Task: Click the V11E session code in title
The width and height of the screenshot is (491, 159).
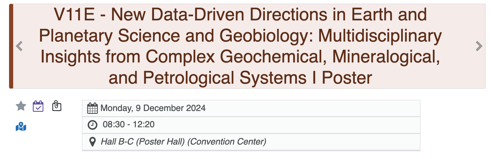Action: pos(74,14)
